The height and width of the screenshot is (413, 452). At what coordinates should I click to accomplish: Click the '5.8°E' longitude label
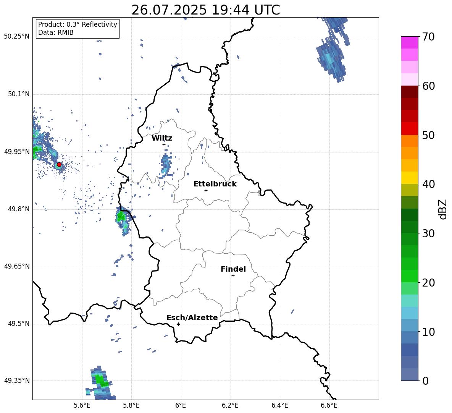[x=131, y=405]
